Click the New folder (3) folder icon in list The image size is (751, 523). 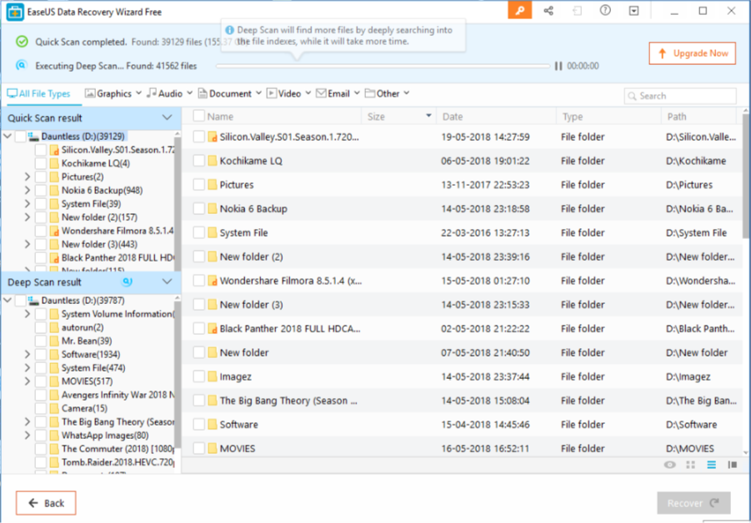coord(213,305)
